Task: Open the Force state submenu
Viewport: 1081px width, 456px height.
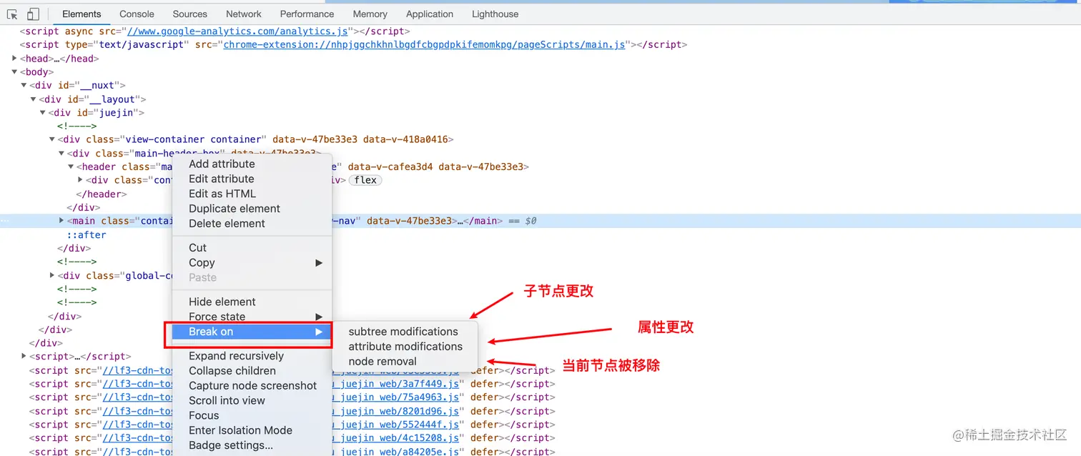Action: coord(252,317)
